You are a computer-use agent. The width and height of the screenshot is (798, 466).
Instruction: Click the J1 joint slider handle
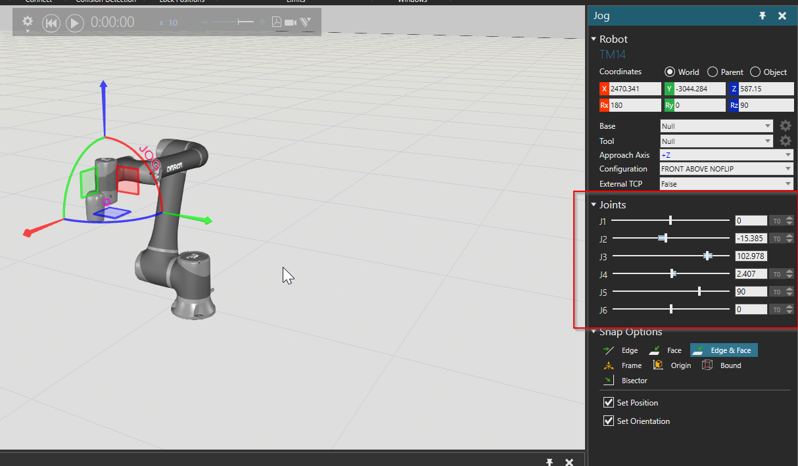(x=670, y=220)
